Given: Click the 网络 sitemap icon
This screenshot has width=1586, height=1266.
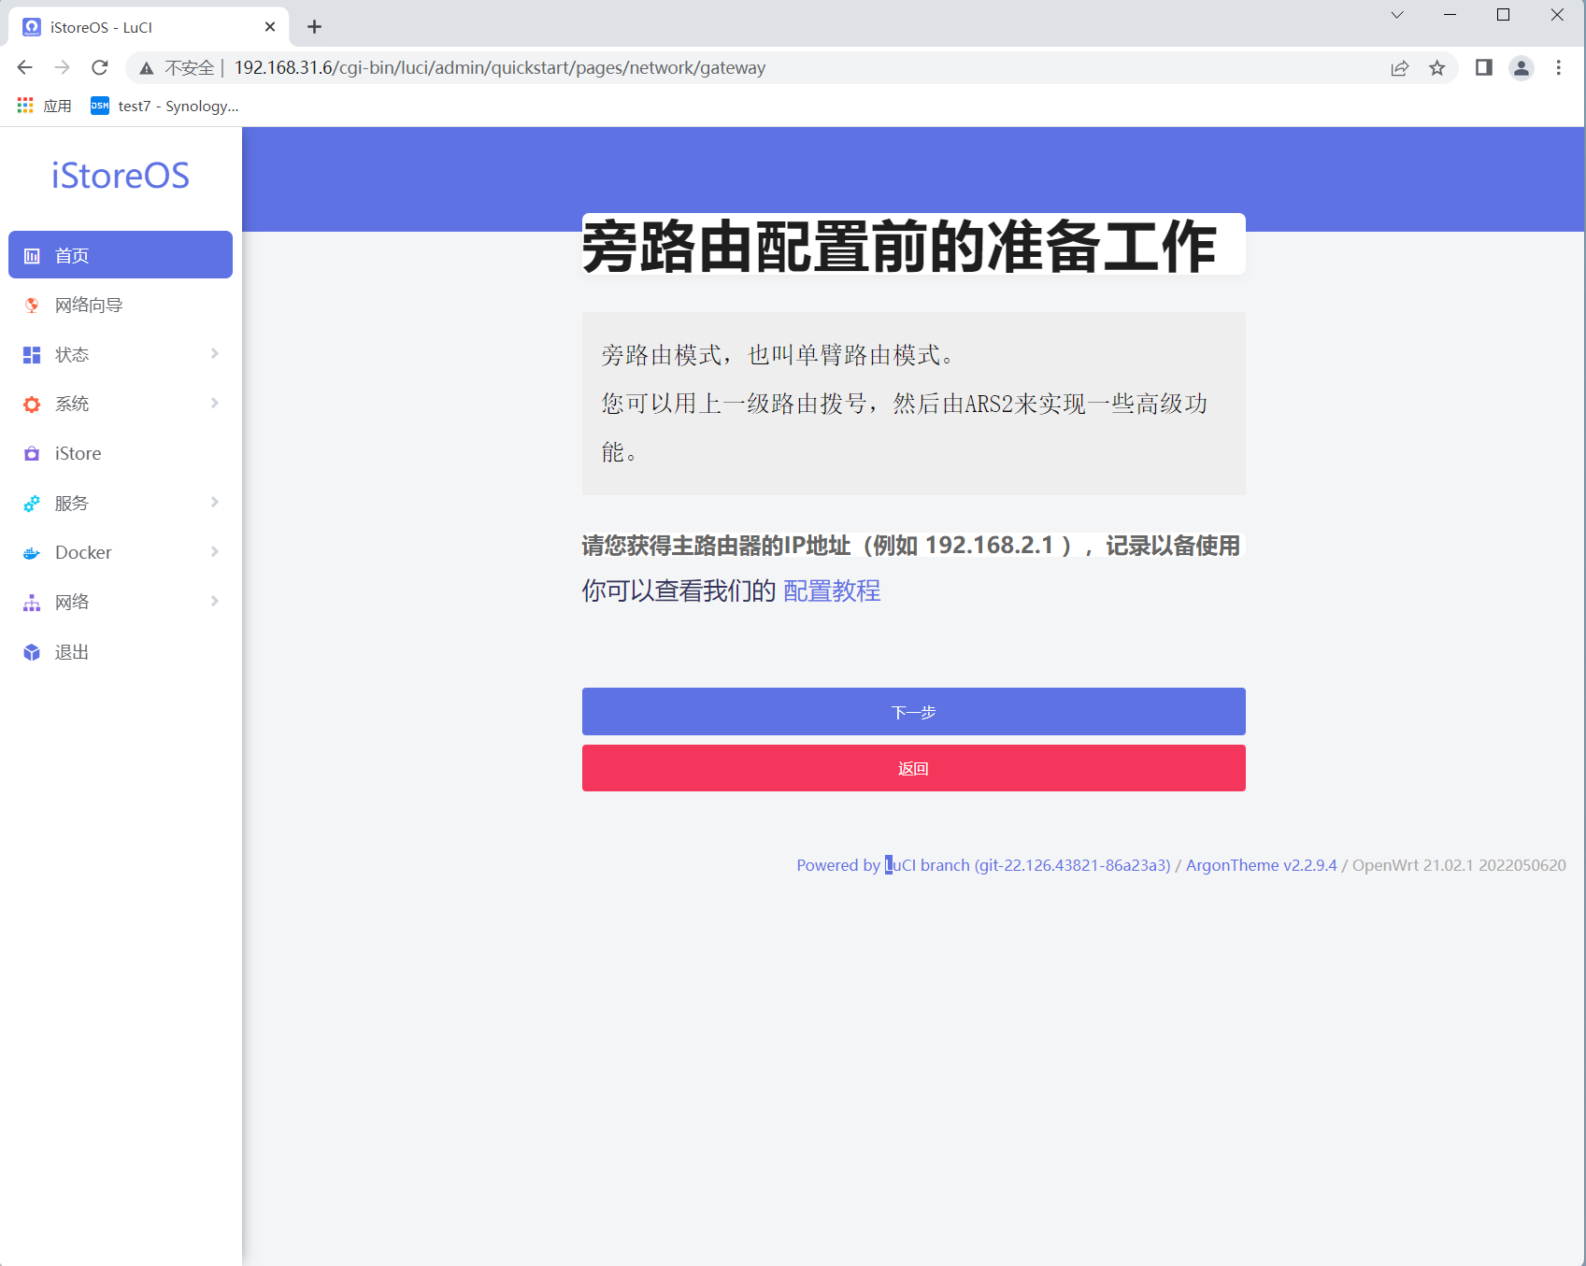Looking at the screenshot, I should click(32, 603).
